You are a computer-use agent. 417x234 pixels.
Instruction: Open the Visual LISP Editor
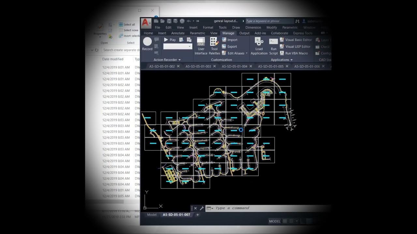[x=295, y=46]
